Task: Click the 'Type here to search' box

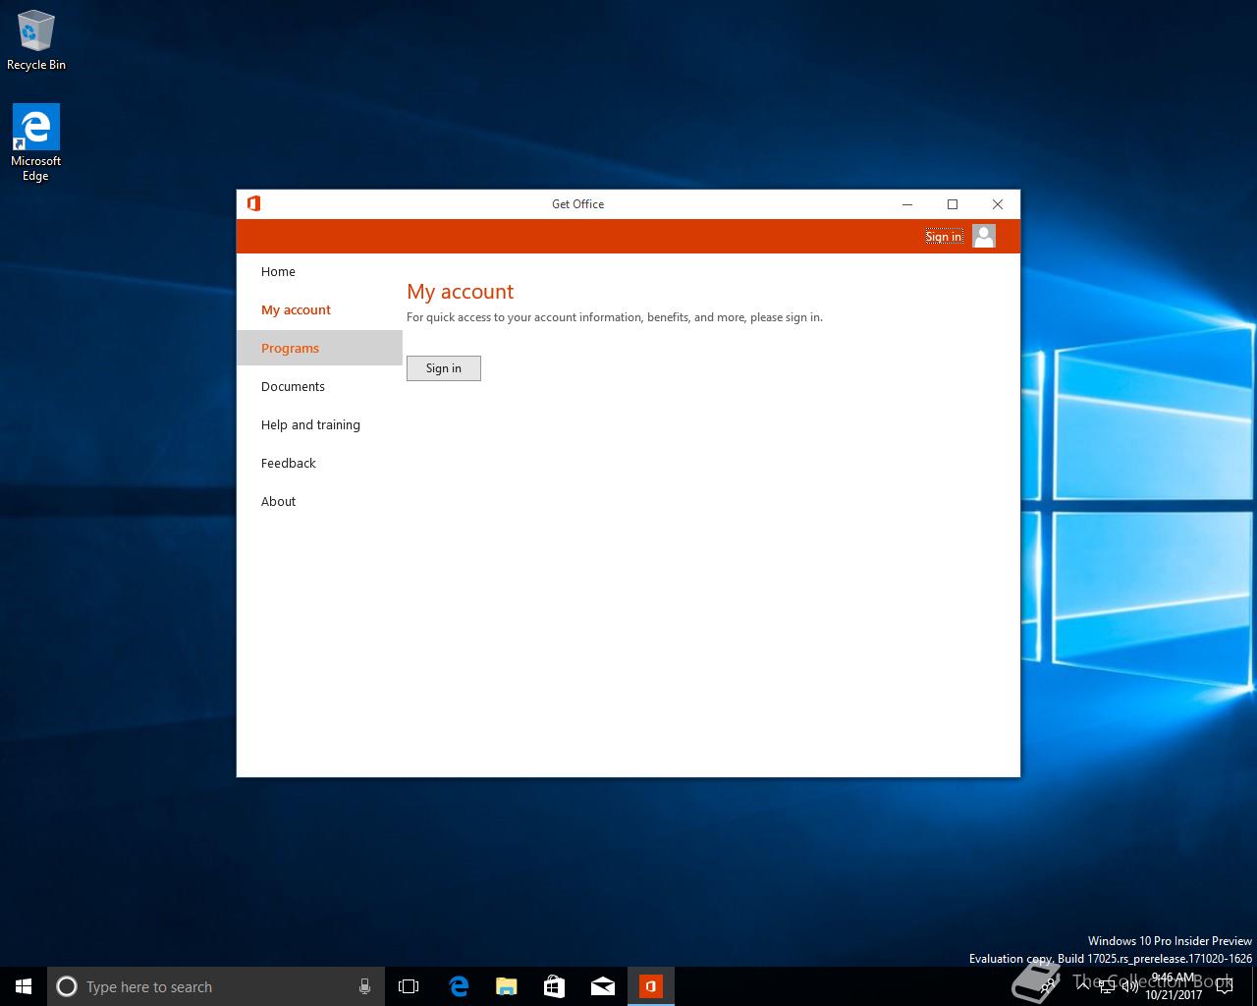Action: [214, 986]
